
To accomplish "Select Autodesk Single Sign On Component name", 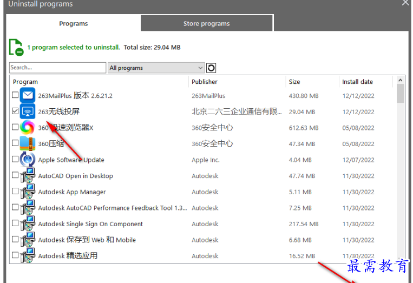I will click(x=90, y=224).
